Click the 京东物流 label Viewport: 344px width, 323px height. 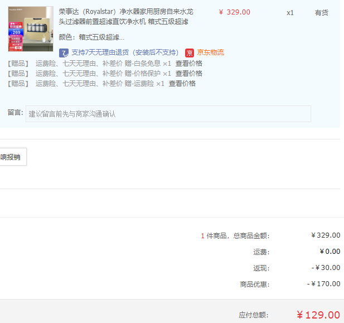click(210, 52)
